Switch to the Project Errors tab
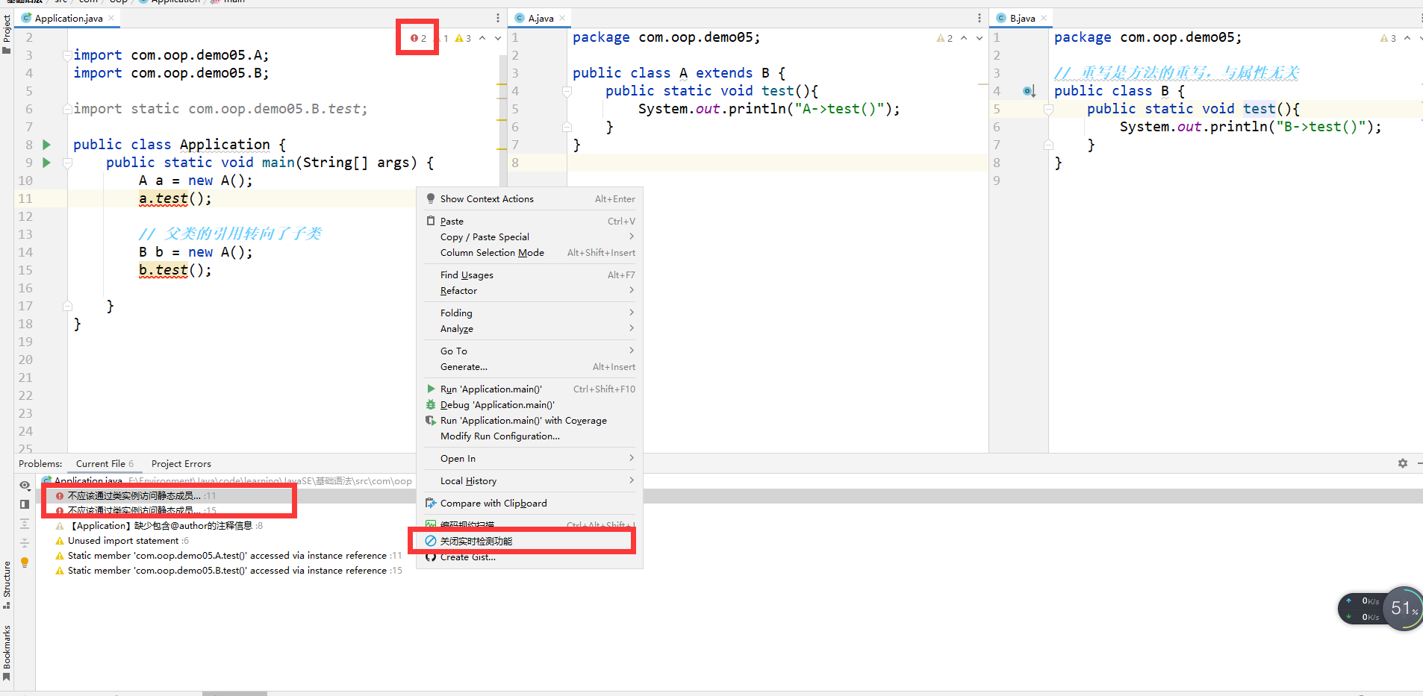The height and width of the screenshot is (696, 1423). pyautogui.click(x=181, y=463)
